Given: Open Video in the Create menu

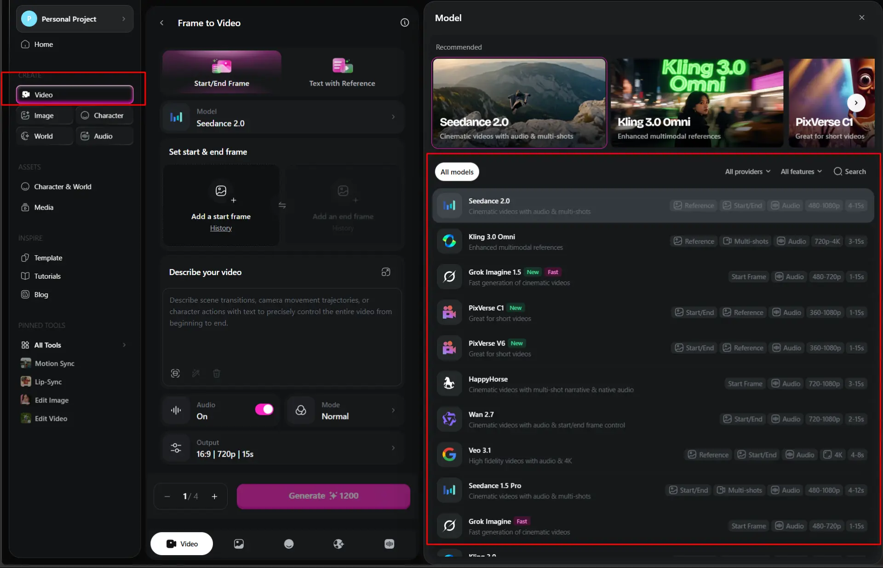Looking at the screenshot, I should pos(75,95).
